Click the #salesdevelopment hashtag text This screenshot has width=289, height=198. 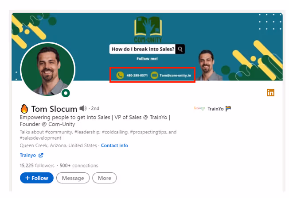(40, 138)
